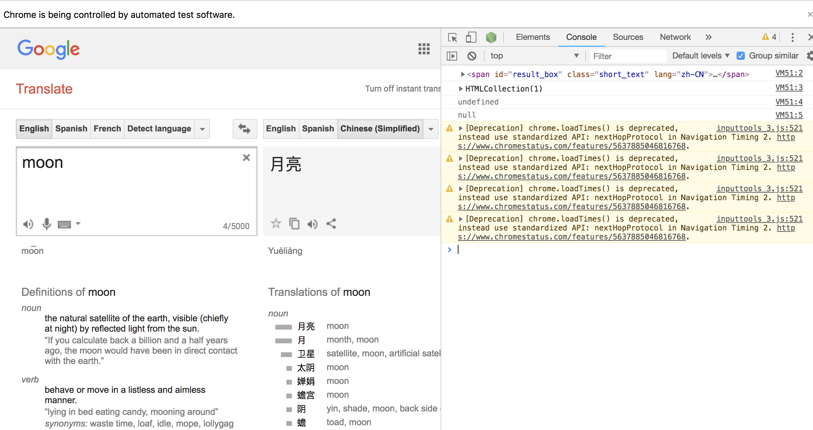Open the Google apps grid
The height and width of the screenshot is (430, 813).
(x=424, y=49)
